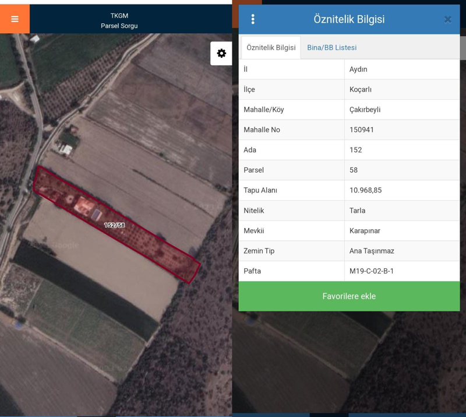This screenshot has height=417, width=466.
Task: Switch to the Bina/BB Listesi tab
Action: coord(331,48)
